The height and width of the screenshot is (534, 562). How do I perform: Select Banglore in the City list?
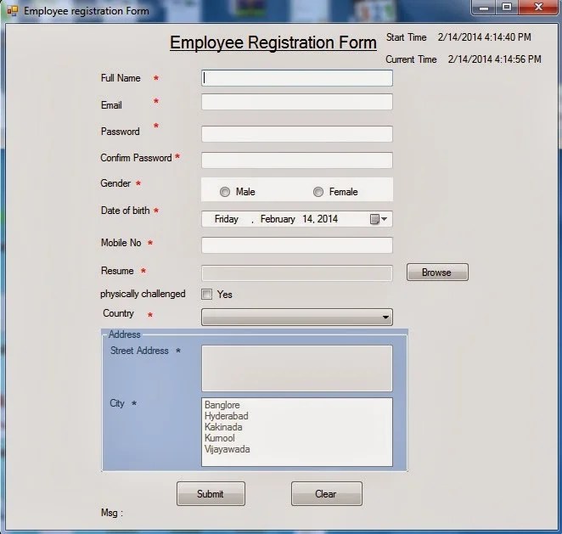222,405
